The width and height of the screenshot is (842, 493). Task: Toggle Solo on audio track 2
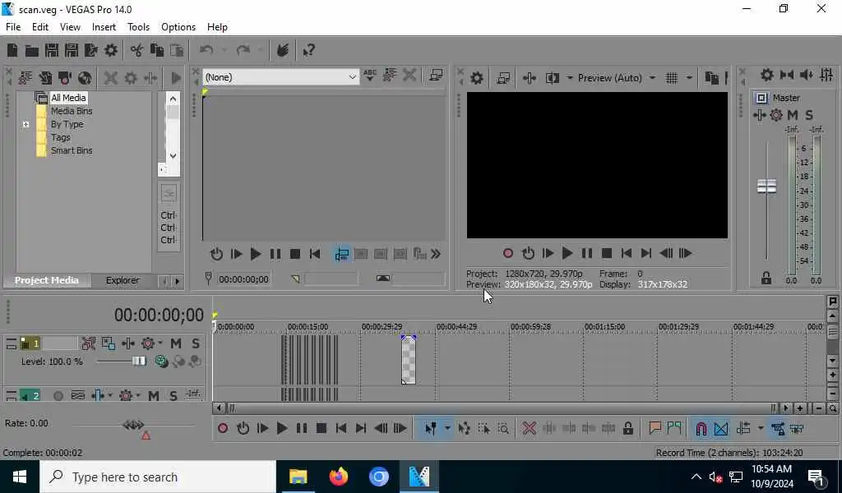click(173, 396)
